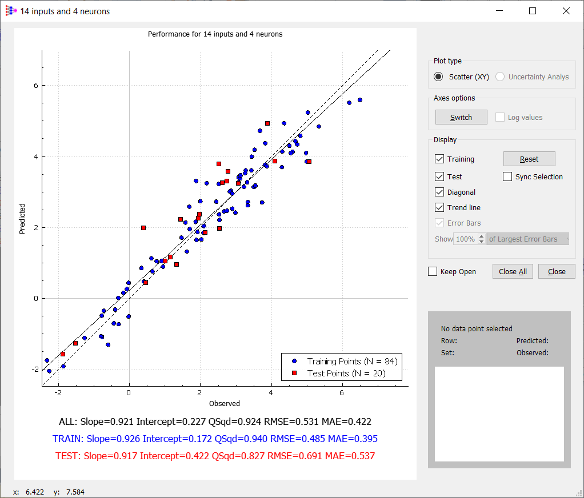Click the rightmost training point near 6.5
The image size is (584, 498).
[x=360, y=100]
